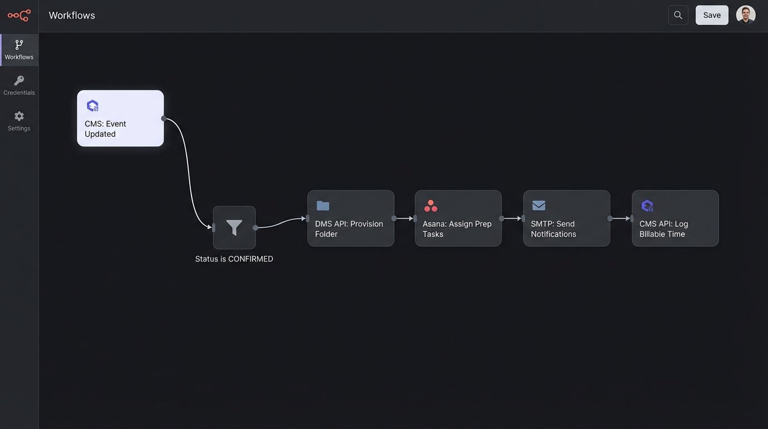The width and height of the screenshot is (768, 429).
Task: Click the input connector on DMS API node
Action: point(308,218)
